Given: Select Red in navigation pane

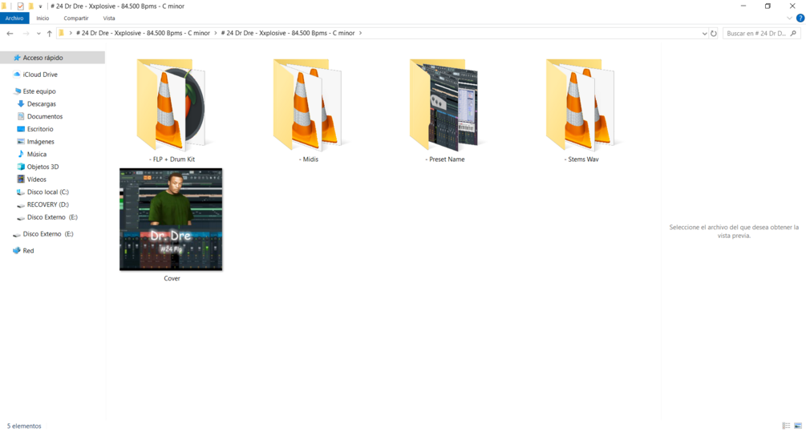Looking at the screenshot, I should [x=28, y=251].
